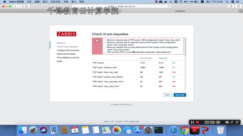Click PHP option "max_execution_time" row label
The width and height of the screenshot is (243, 136).
pos(108,82)
